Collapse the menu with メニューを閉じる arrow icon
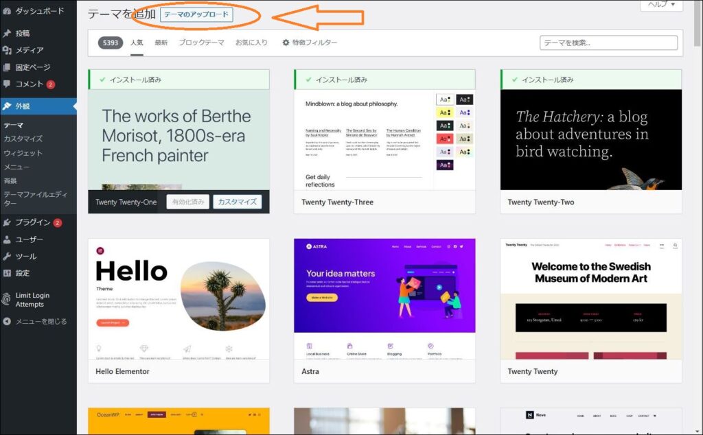 click(7, 321)
